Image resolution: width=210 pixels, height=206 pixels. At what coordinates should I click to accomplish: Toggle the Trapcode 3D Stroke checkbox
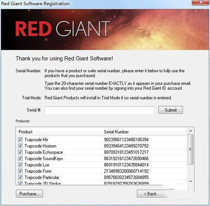tap(20, 183)
